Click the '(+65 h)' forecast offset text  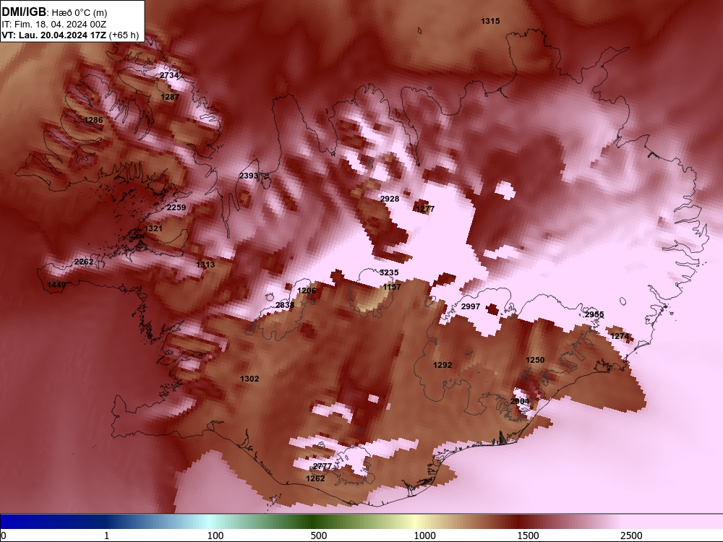[124, 35]
